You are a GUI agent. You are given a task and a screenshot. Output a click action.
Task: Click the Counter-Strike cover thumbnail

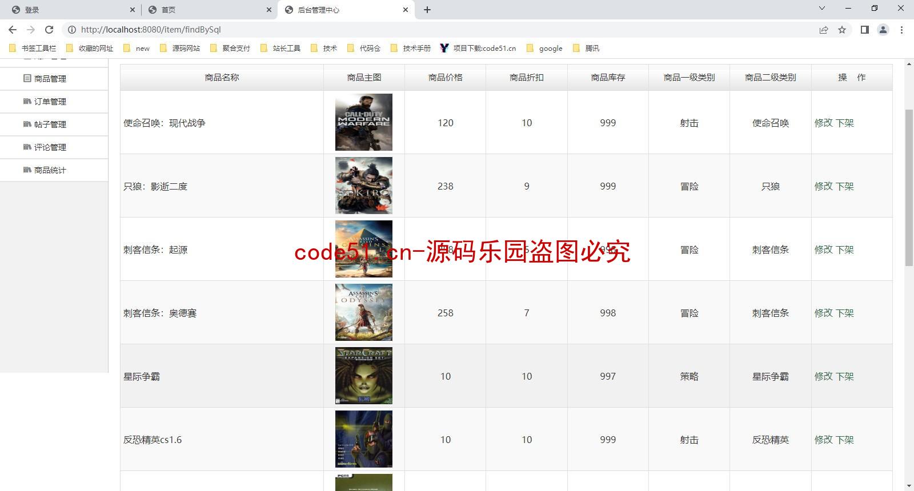tap(364, 439)
